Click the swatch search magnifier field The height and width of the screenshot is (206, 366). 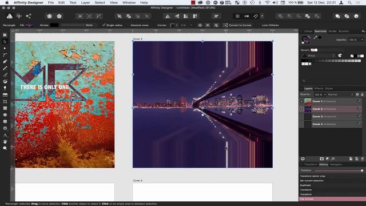[304, 81]
